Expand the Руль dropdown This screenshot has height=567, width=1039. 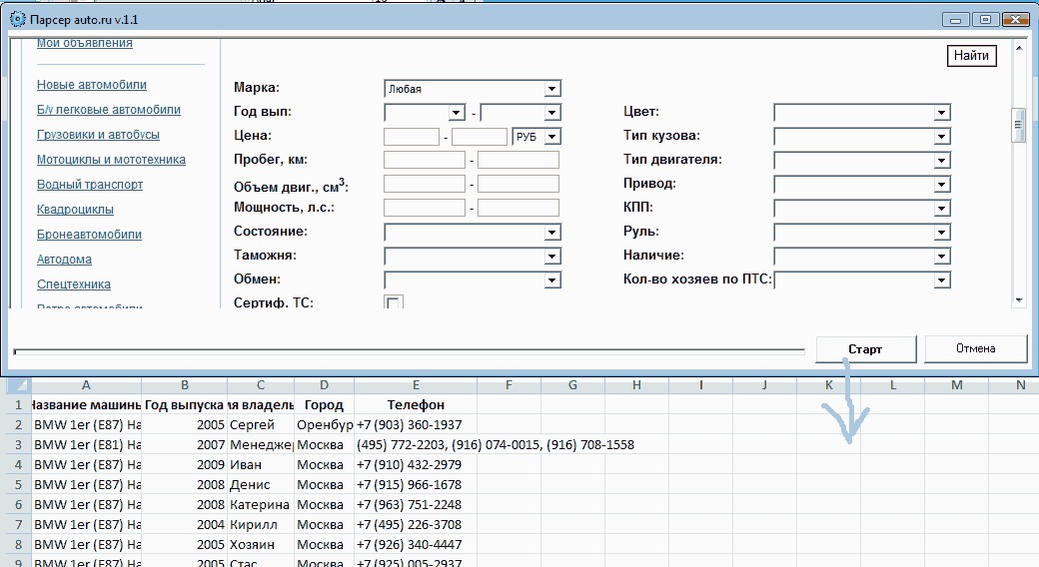pyautogui.click(x=941, y=233)
